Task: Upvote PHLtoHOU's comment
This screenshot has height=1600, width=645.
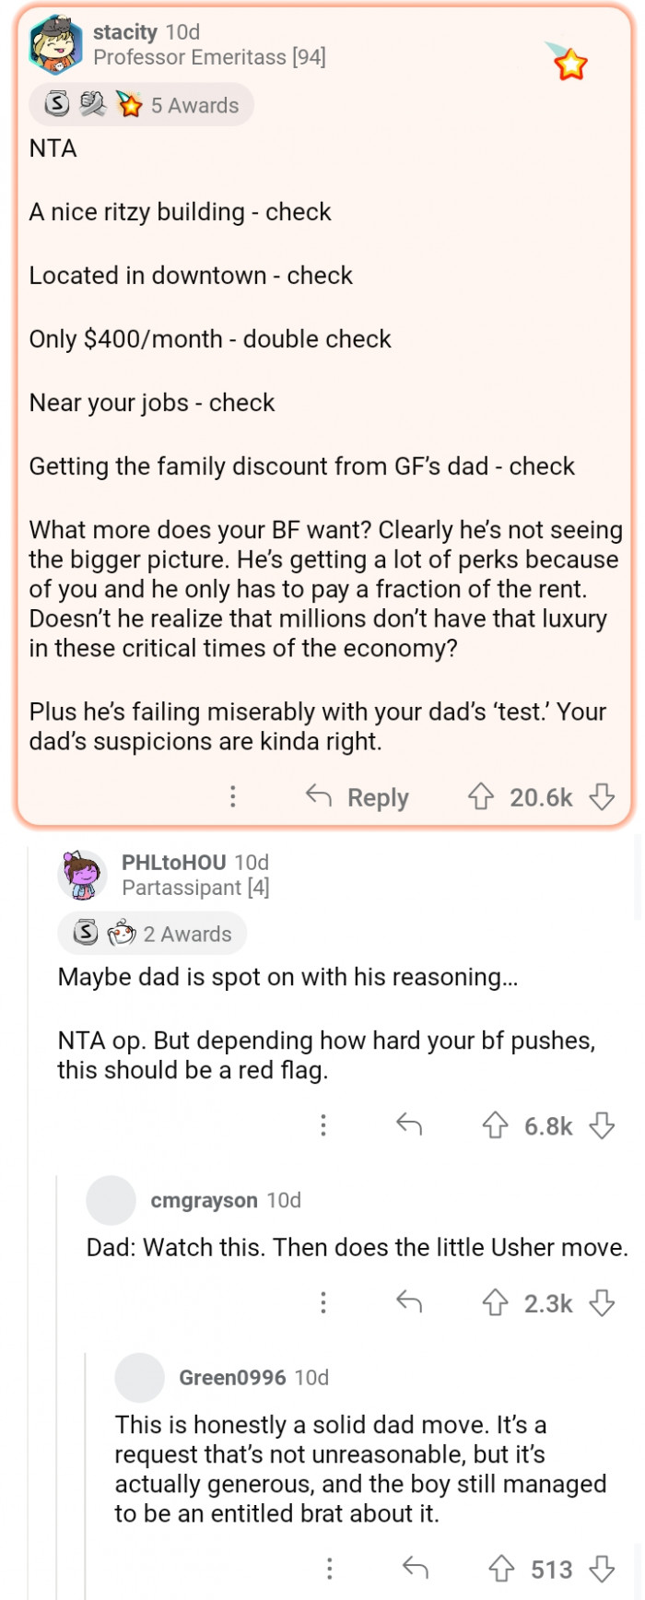Action: click(x=496, y=1125)
